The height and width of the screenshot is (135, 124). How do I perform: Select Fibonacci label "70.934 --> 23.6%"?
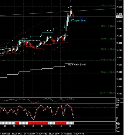click(x=108, y=26)
